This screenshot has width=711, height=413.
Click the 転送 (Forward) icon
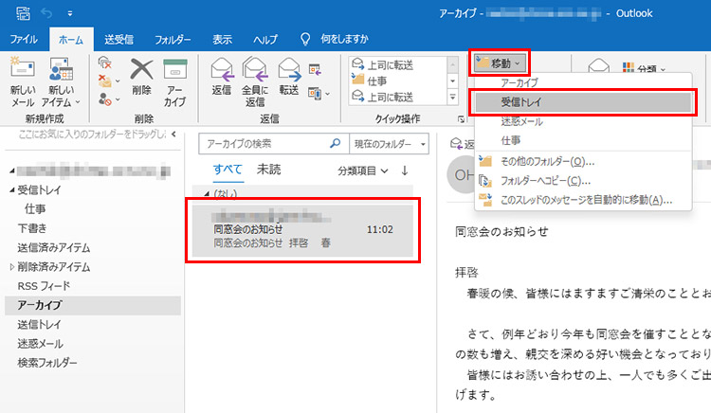point(289,71)
